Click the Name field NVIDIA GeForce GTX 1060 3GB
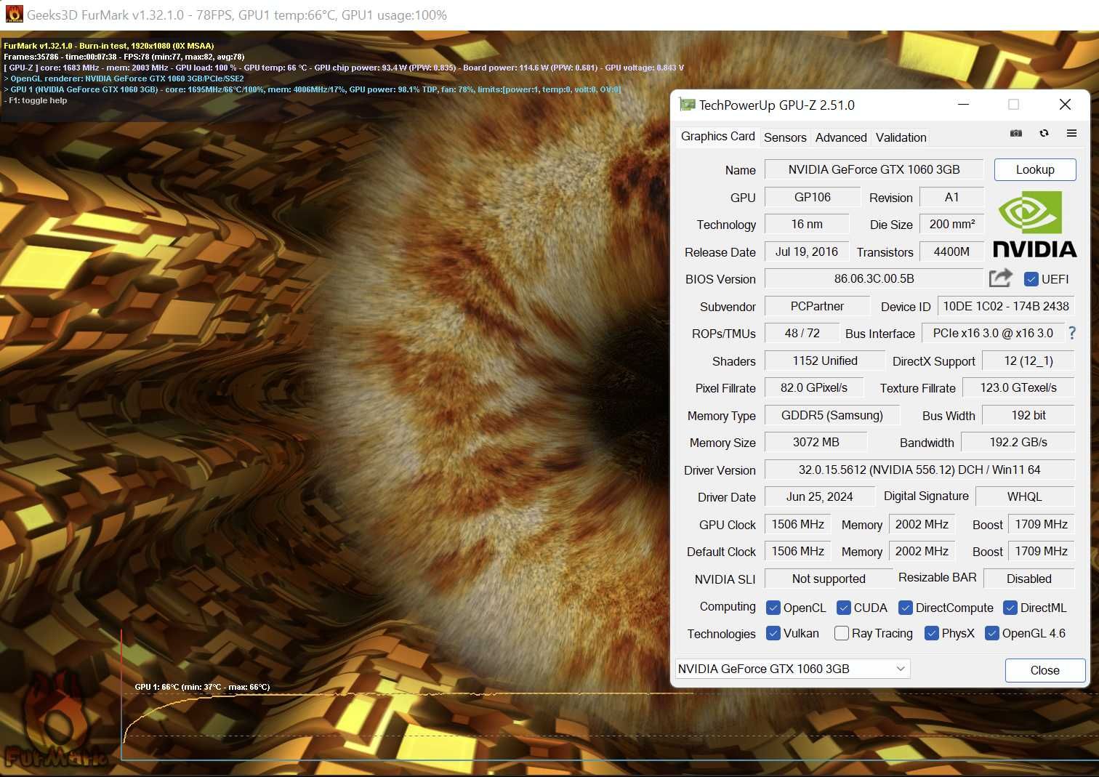 (874, 169)
